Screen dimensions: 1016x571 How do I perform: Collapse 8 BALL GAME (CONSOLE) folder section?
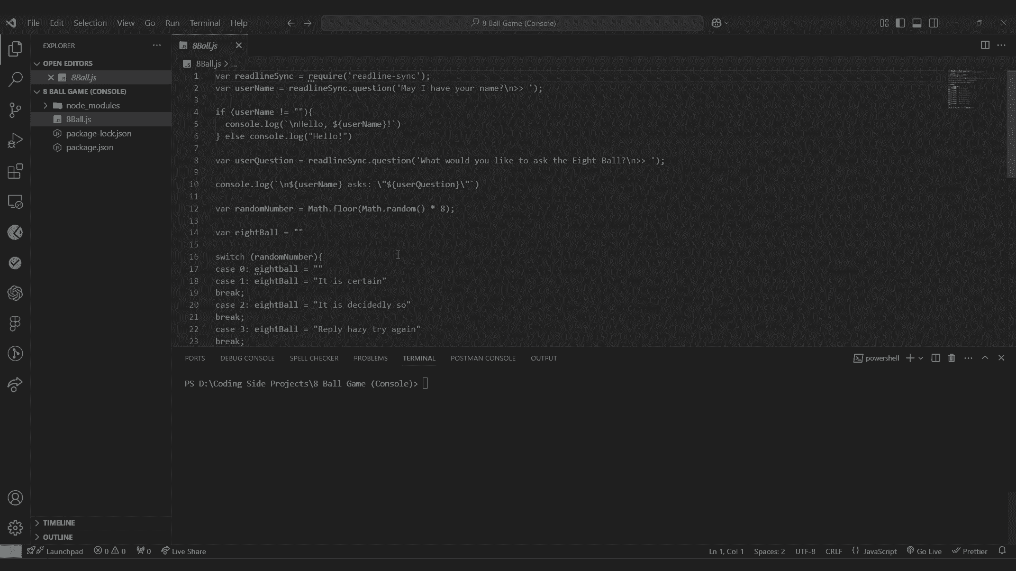[37, 91]
